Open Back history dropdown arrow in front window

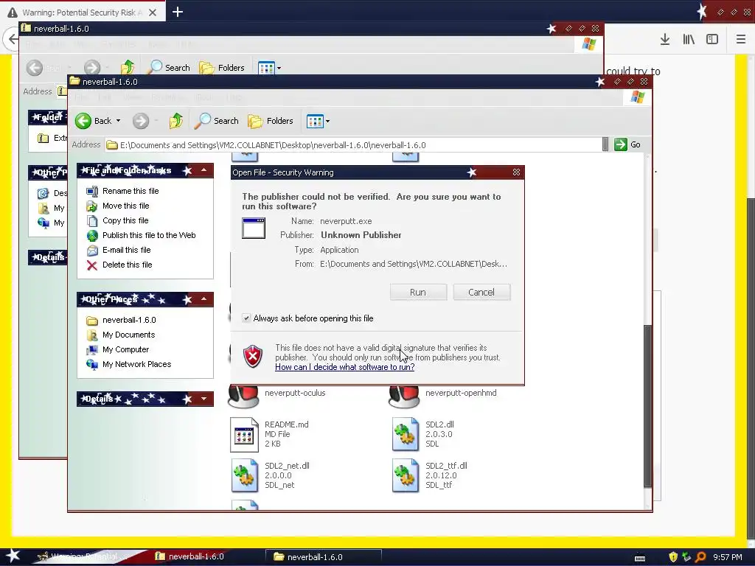coord(118,121)
